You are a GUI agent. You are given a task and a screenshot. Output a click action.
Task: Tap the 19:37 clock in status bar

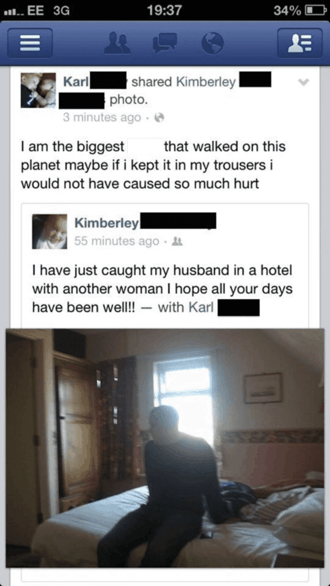pos(164,10)
